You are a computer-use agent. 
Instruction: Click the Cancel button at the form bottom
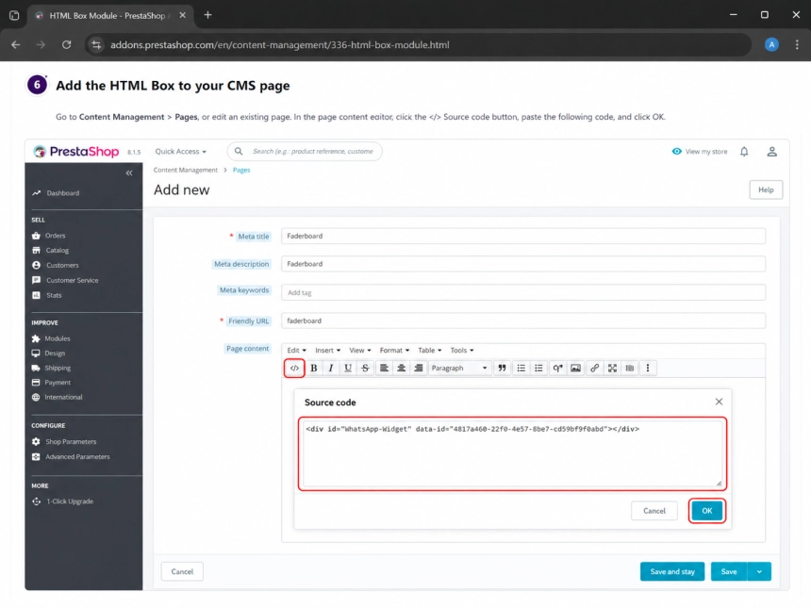click(x=182, y=571)
